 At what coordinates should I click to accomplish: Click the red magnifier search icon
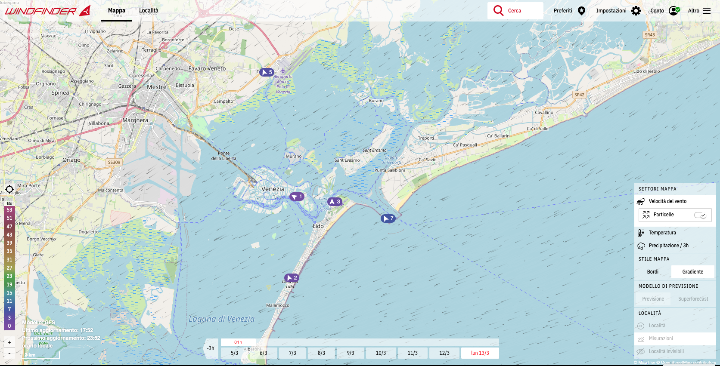[498, 10]
